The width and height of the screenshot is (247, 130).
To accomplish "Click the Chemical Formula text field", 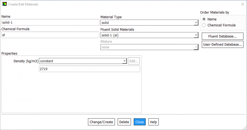I will [x=50, y=35].
